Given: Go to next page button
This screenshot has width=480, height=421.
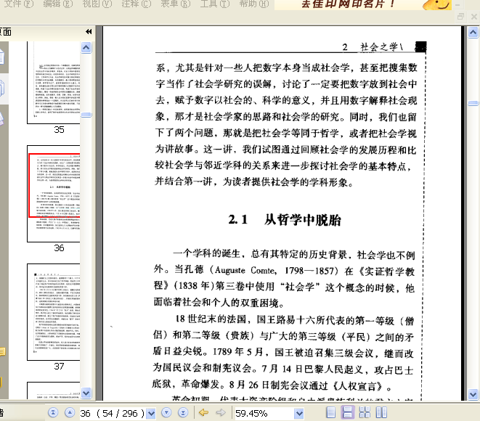Looking at the screenshot, I should 166,413.
